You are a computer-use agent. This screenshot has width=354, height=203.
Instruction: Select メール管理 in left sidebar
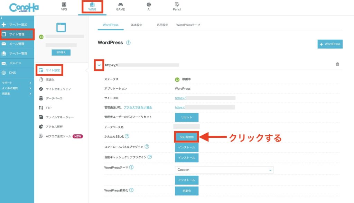point(17,44)
